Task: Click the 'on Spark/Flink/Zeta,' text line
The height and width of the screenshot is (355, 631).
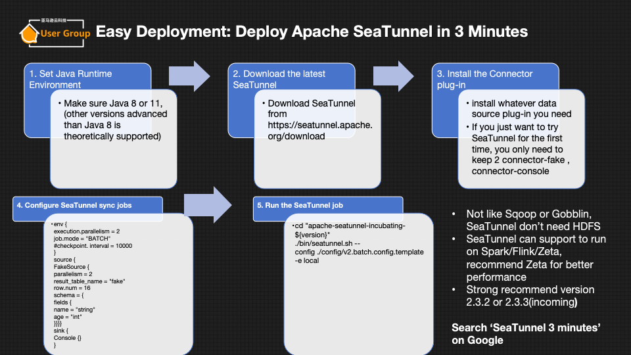Action: coord(514,252)
